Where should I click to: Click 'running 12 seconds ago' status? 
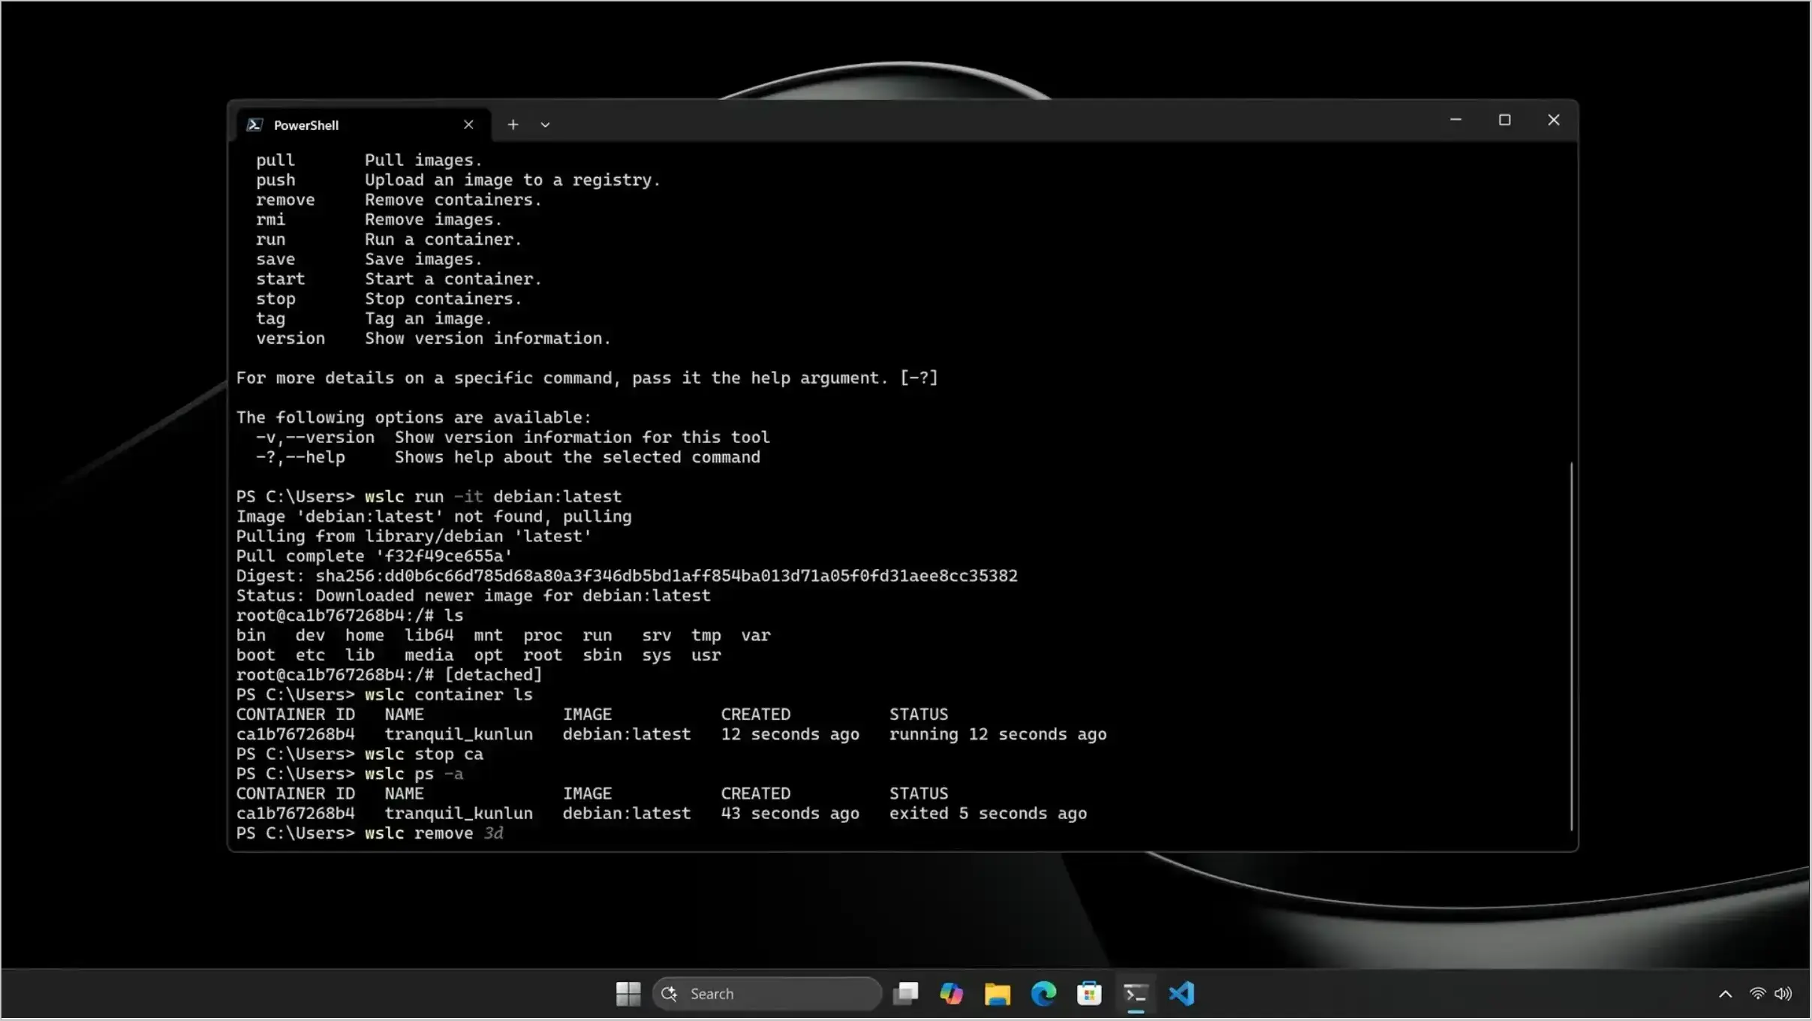[998, 734]
